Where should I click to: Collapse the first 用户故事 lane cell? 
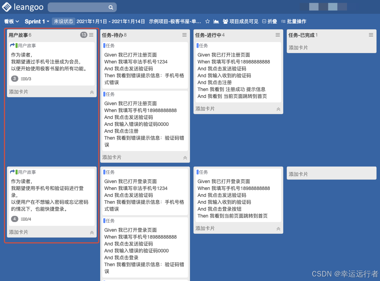point(92,92)
